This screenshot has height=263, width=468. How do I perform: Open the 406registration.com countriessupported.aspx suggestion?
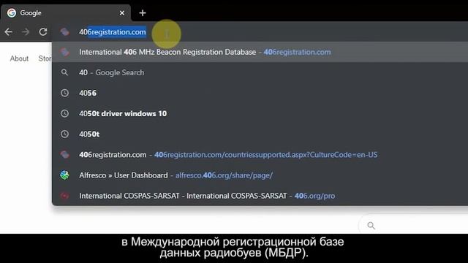coord(260,155)
